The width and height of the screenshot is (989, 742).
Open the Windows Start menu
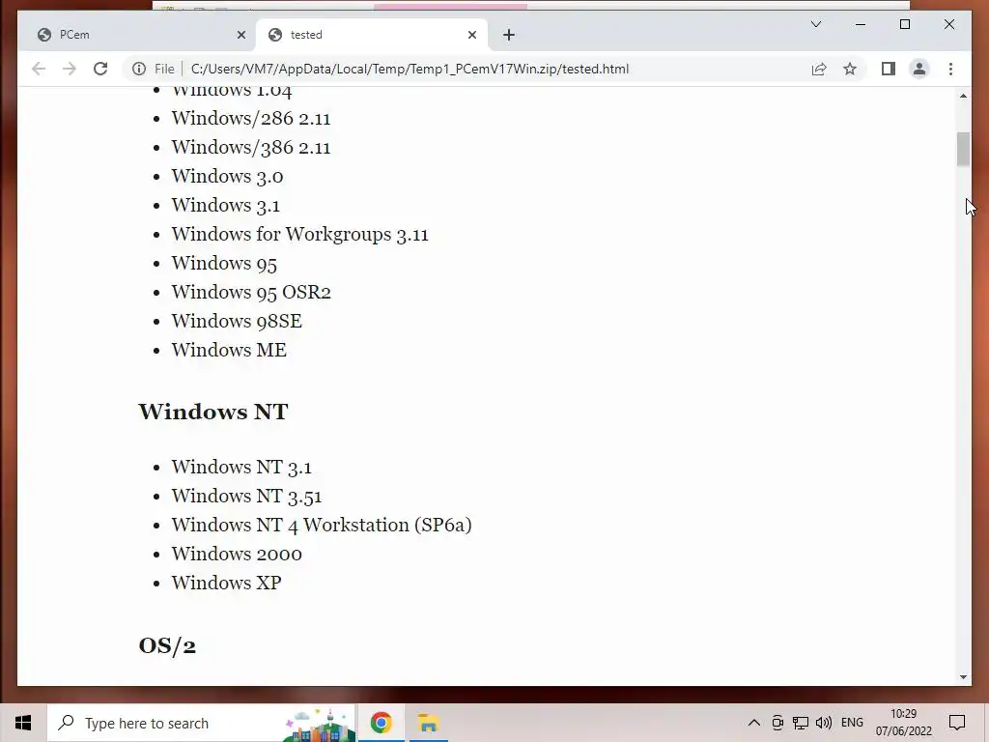coord(23,723)
